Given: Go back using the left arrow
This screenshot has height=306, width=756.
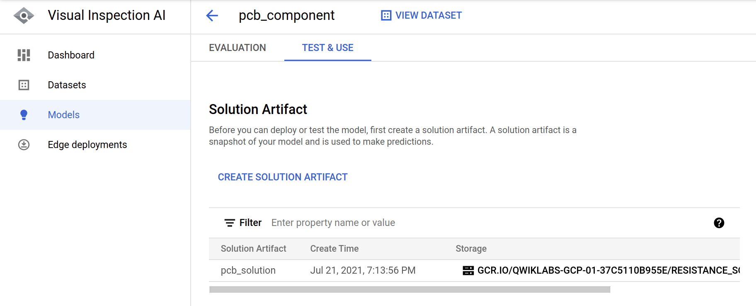Looking at the screenshot, I should click(x=212, y=16).
